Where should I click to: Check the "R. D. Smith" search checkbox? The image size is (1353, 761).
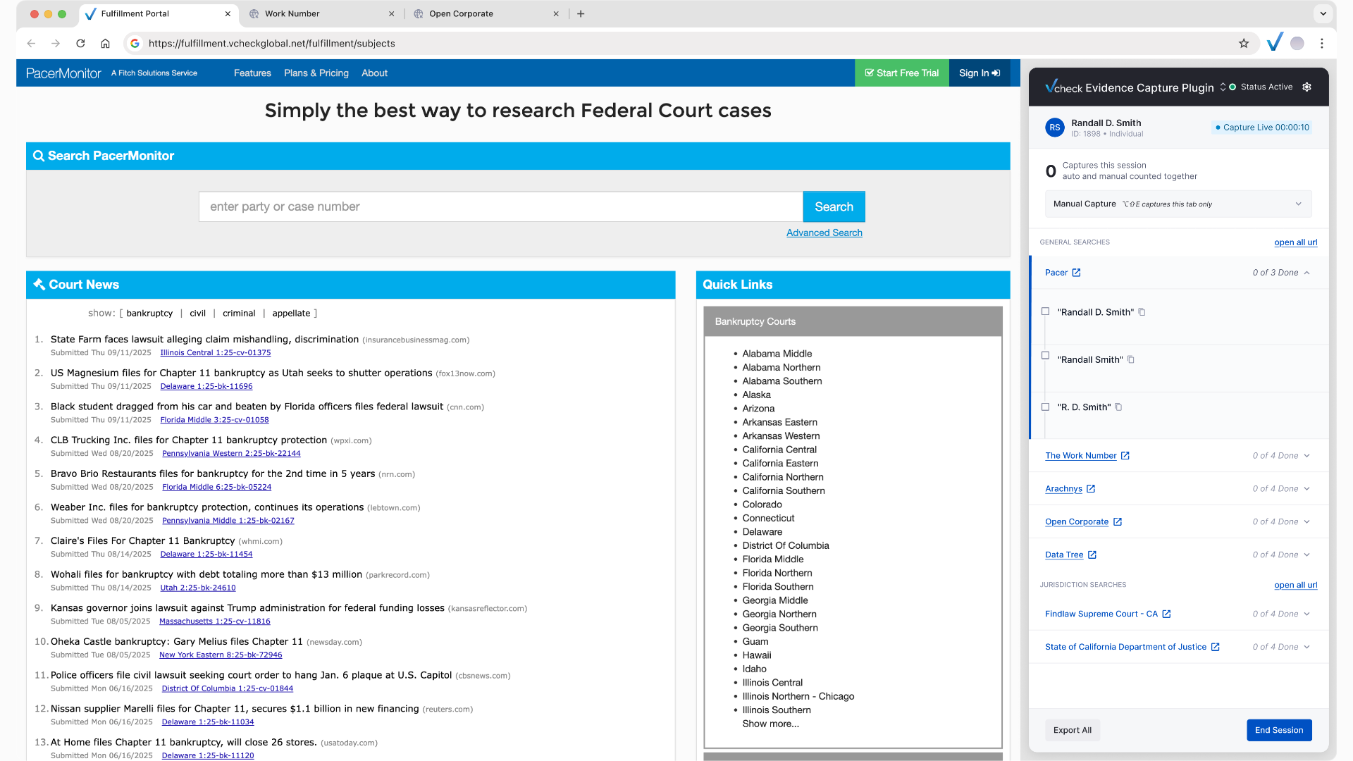click(x=1046, y=407)
